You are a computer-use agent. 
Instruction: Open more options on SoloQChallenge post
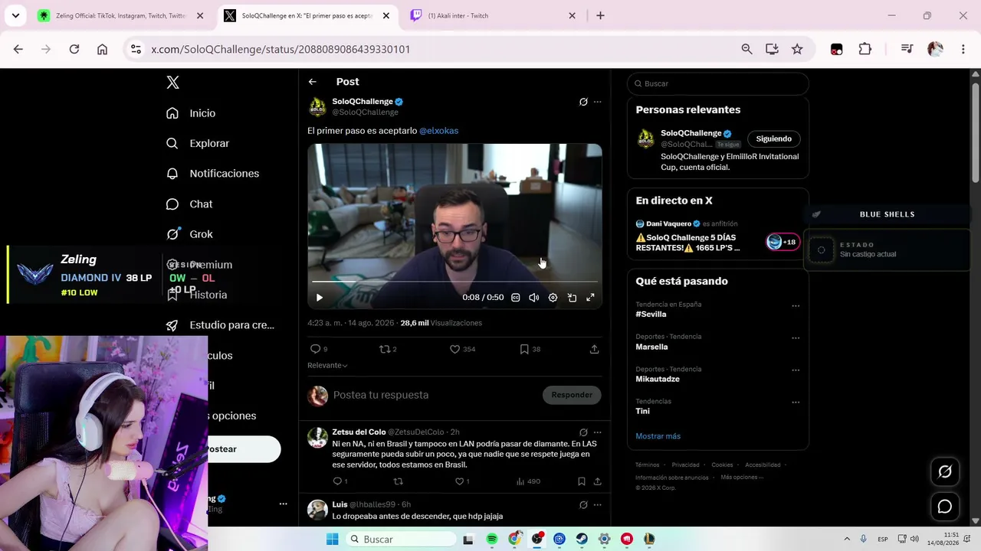point(598,102)
